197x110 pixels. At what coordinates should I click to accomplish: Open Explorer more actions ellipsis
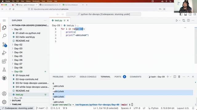[x=45, y=20]
